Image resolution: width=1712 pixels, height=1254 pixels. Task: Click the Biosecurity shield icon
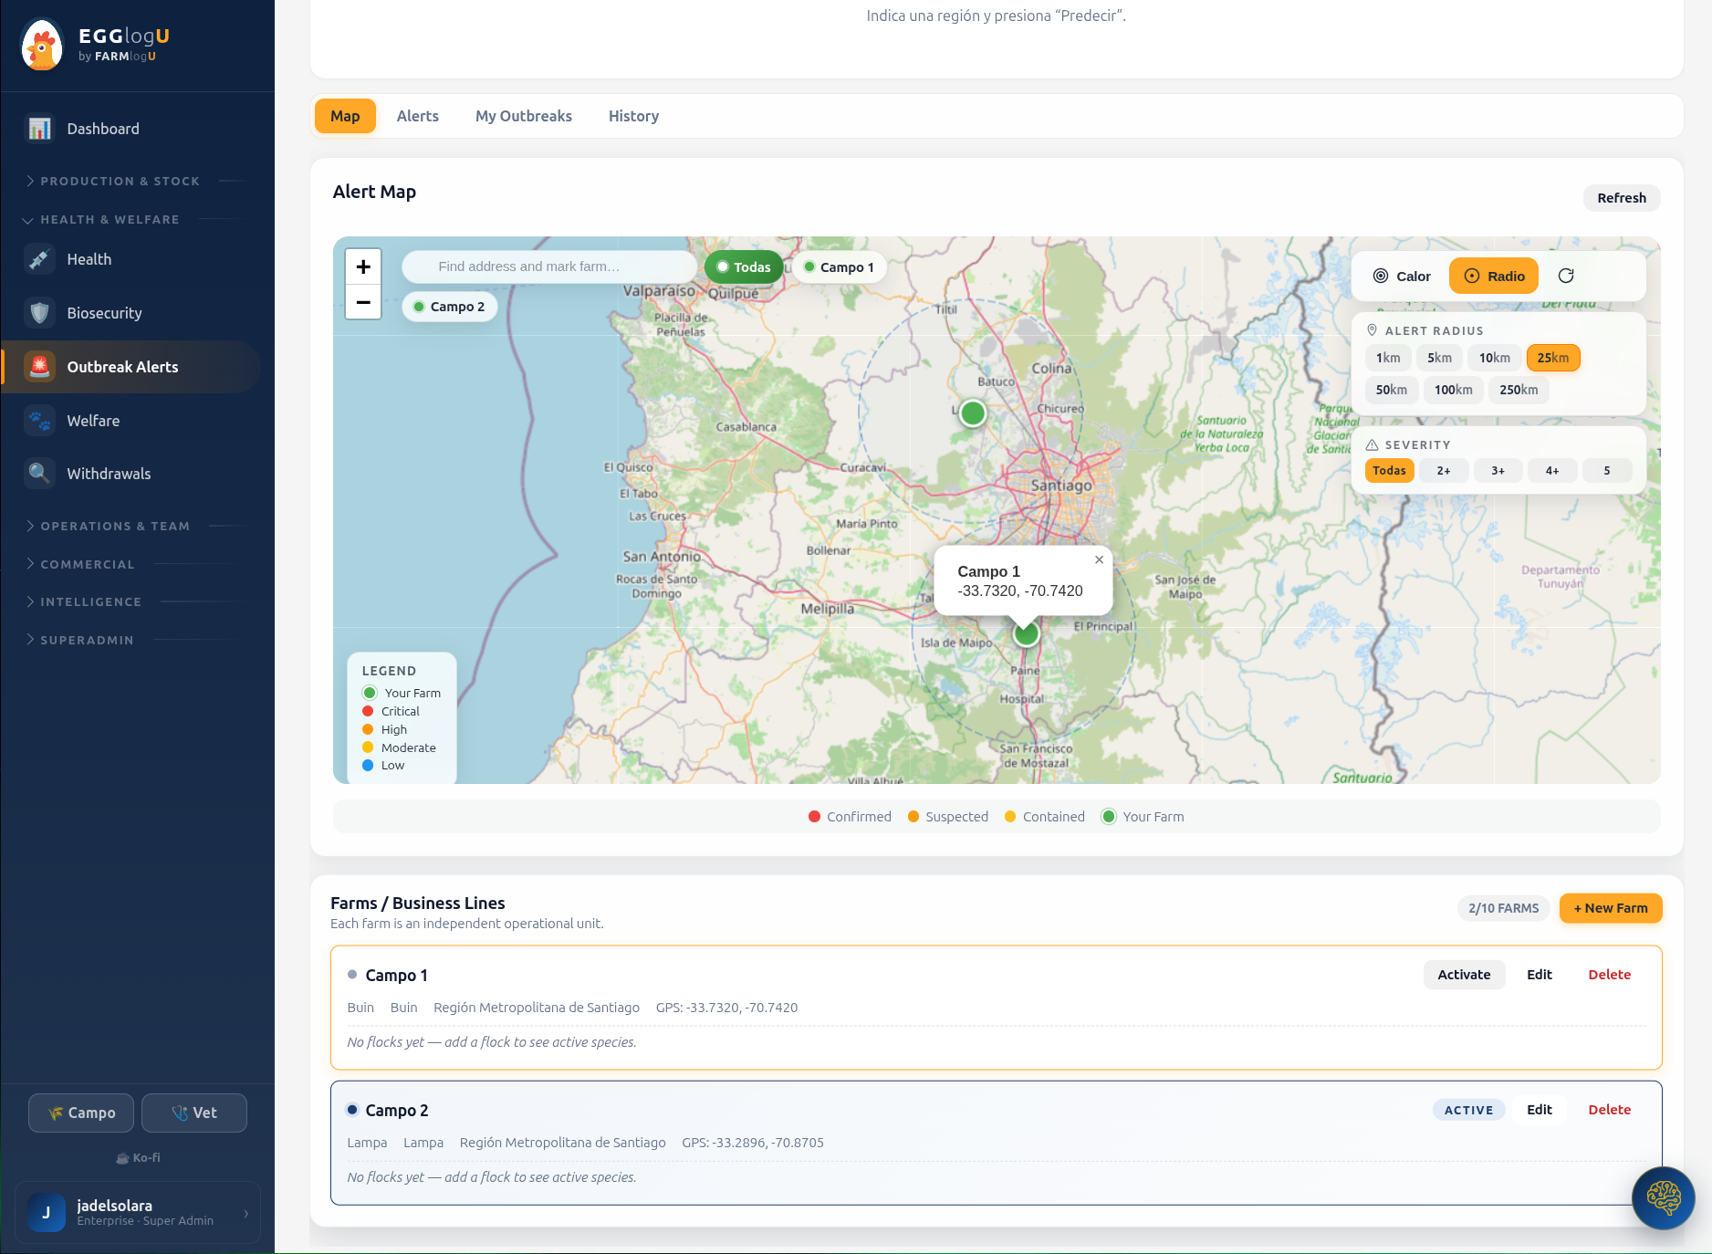[x=39, y=313]
